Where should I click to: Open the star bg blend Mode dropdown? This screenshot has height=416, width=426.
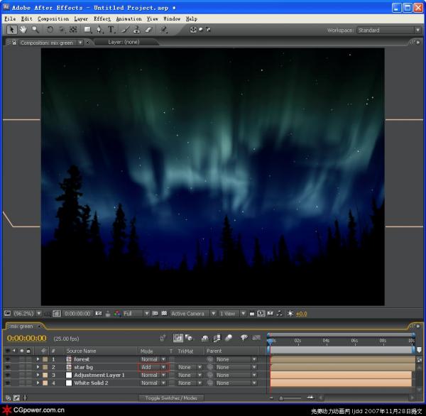pos(153,367)
